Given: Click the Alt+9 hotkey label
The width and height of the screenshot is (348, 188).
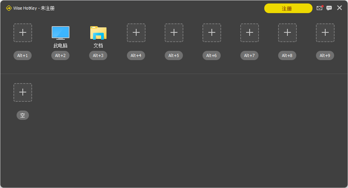Looking at the screenshot, I should coord(325,55).
